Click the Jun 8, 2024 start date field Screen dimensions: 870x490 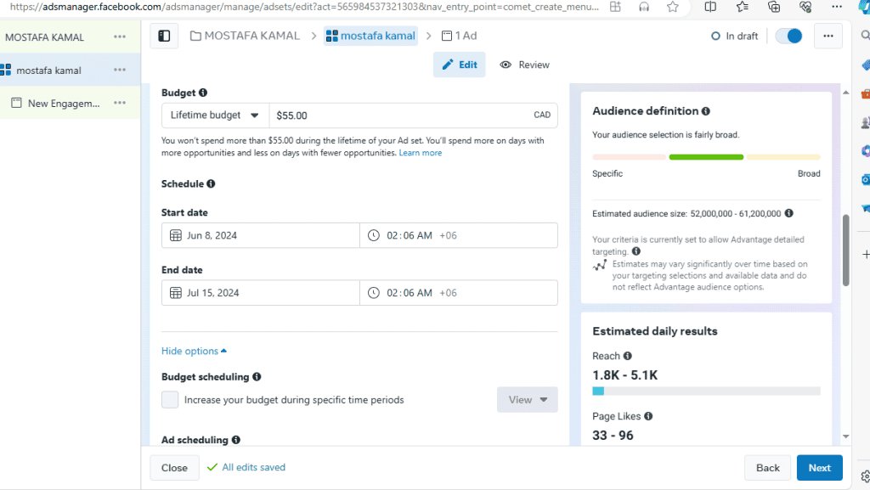pyautogui.click(x=261, y=235)
